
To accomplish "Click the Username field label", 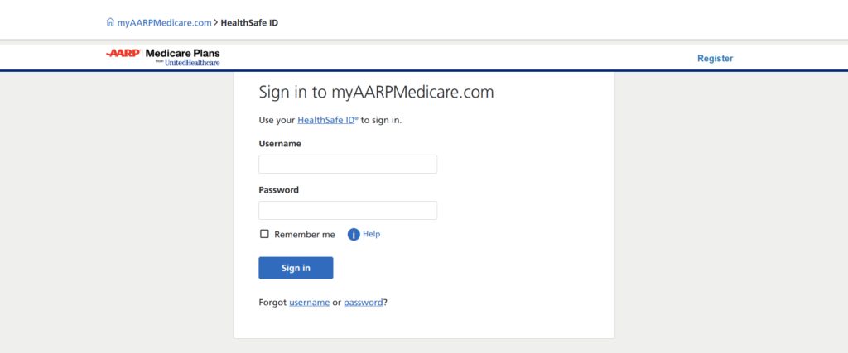I will (x=280, y=144).
